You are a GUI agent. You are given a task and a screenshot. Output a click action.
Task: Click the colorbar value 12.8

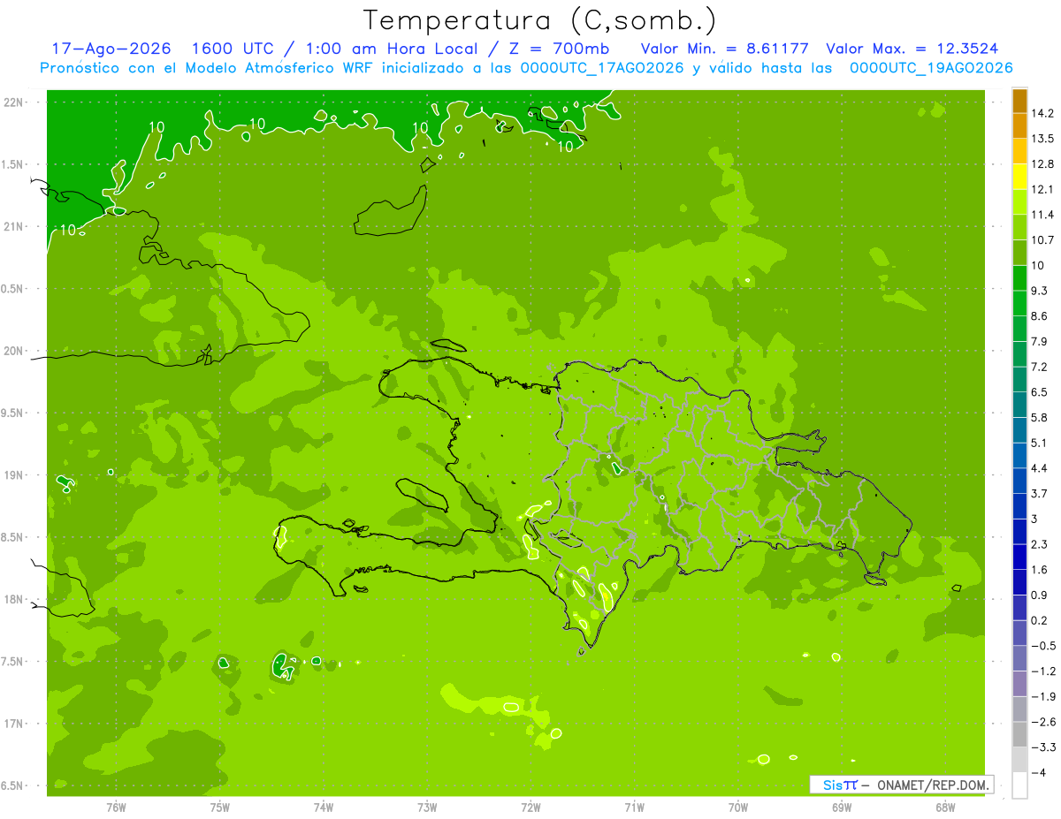point(1042,164)
